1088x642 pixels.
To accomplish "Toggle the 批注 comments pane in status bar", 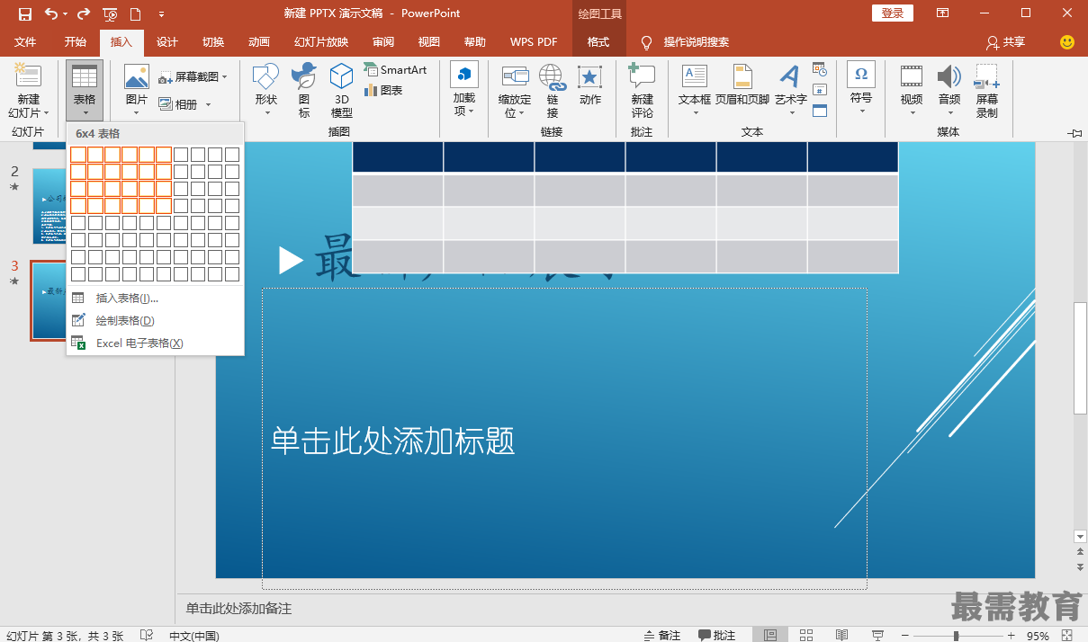I will pos(717,635).
